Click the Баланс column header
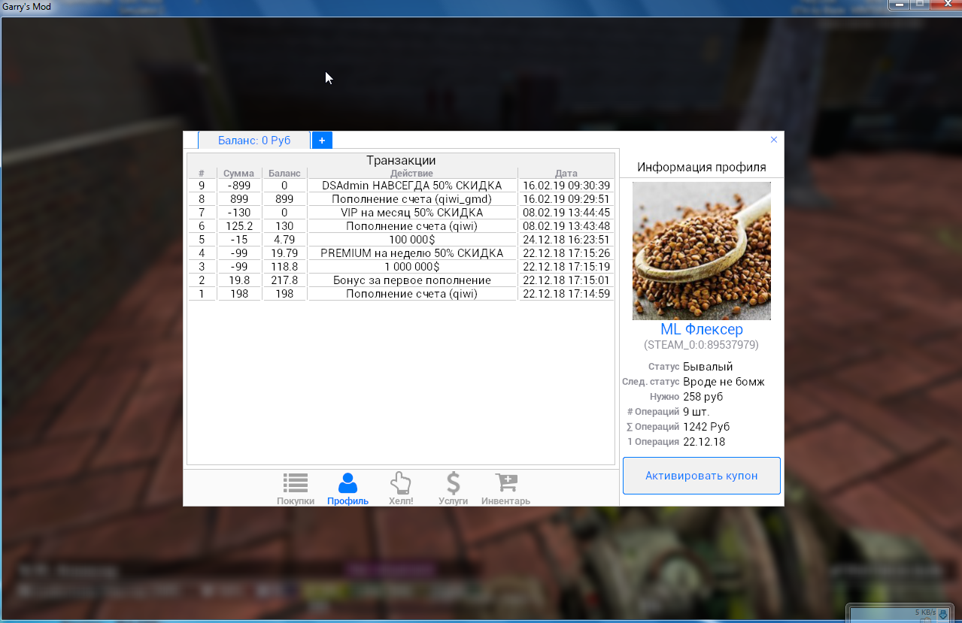This screenshot has width=962, height=623. (284, 174)
